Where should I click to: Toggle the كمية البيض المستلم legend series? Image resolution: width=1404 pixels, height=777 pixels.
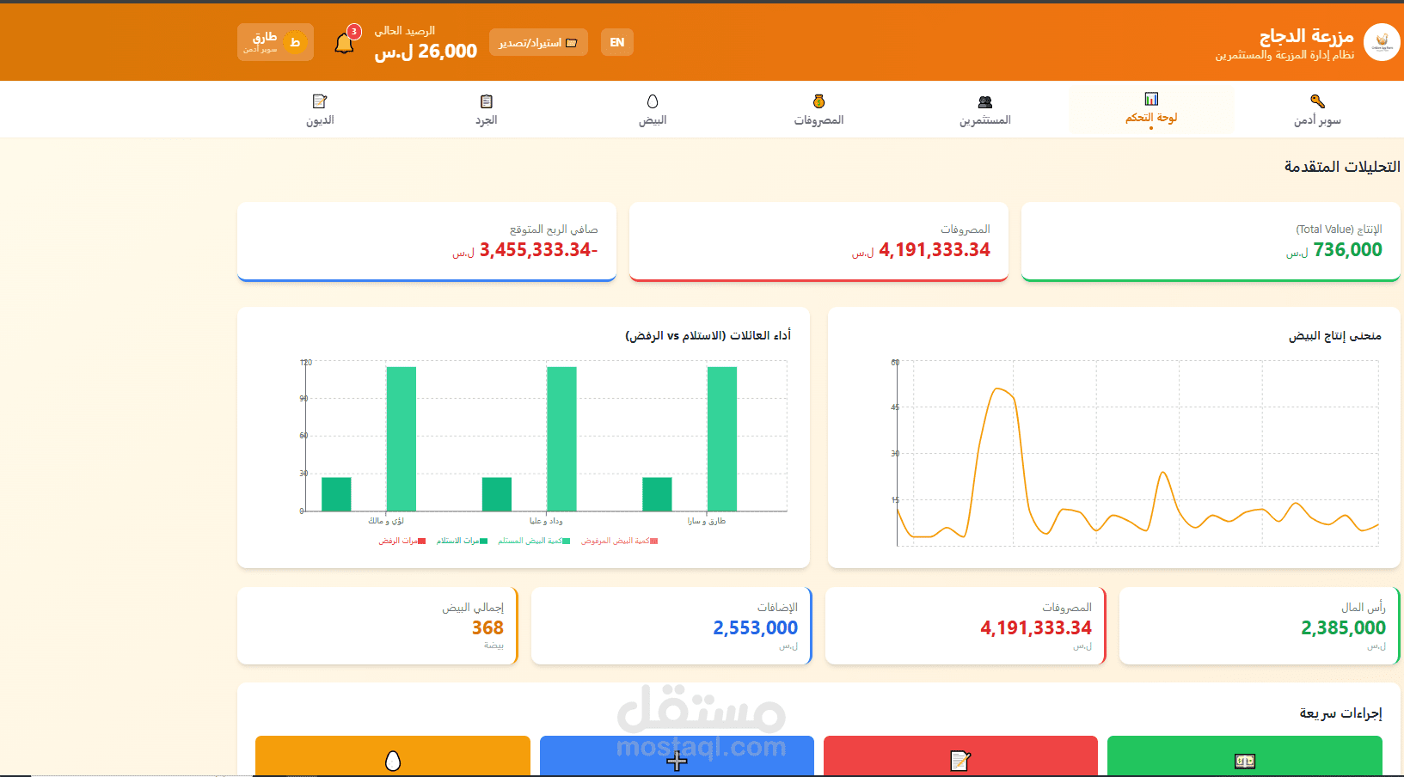[534, 541]
